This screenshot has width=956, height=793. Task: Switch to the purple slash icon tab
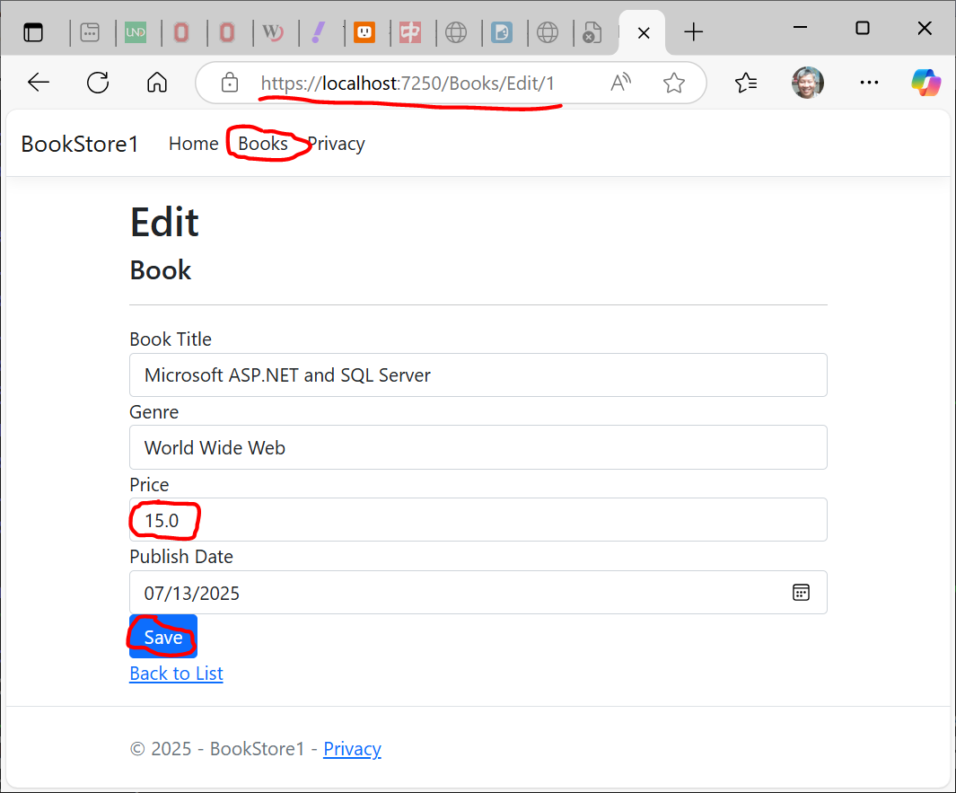tap(319, 32)
